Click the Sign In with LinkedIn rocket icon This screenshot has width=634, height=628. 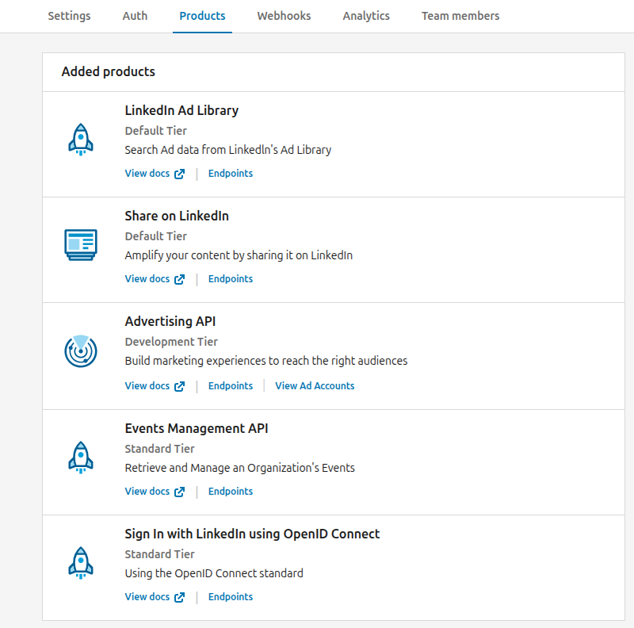point(81,563)
